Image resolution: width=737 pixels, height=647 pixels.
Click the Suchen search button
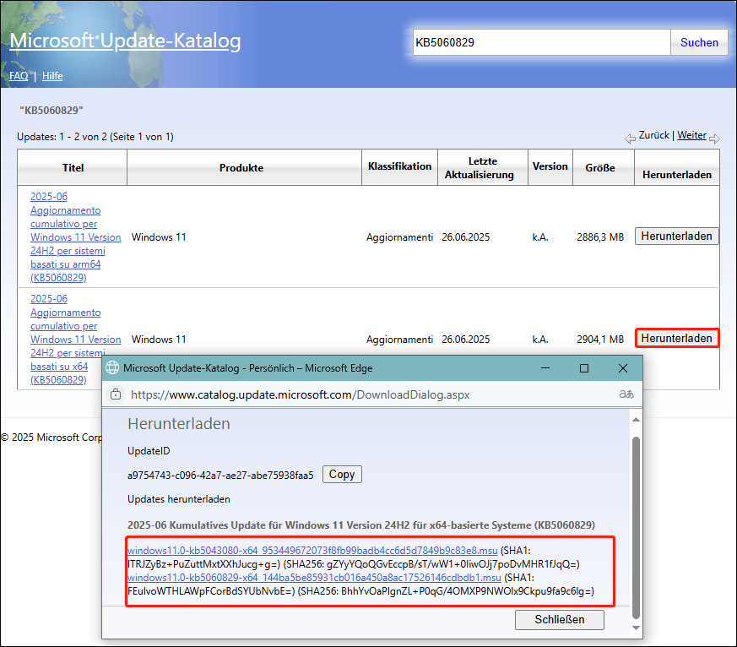coord(699,42)
